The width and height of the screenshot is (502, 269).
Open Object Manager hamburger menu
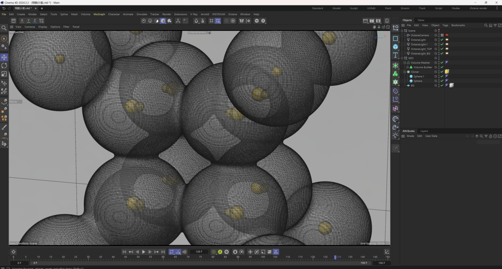pos(403,25)
